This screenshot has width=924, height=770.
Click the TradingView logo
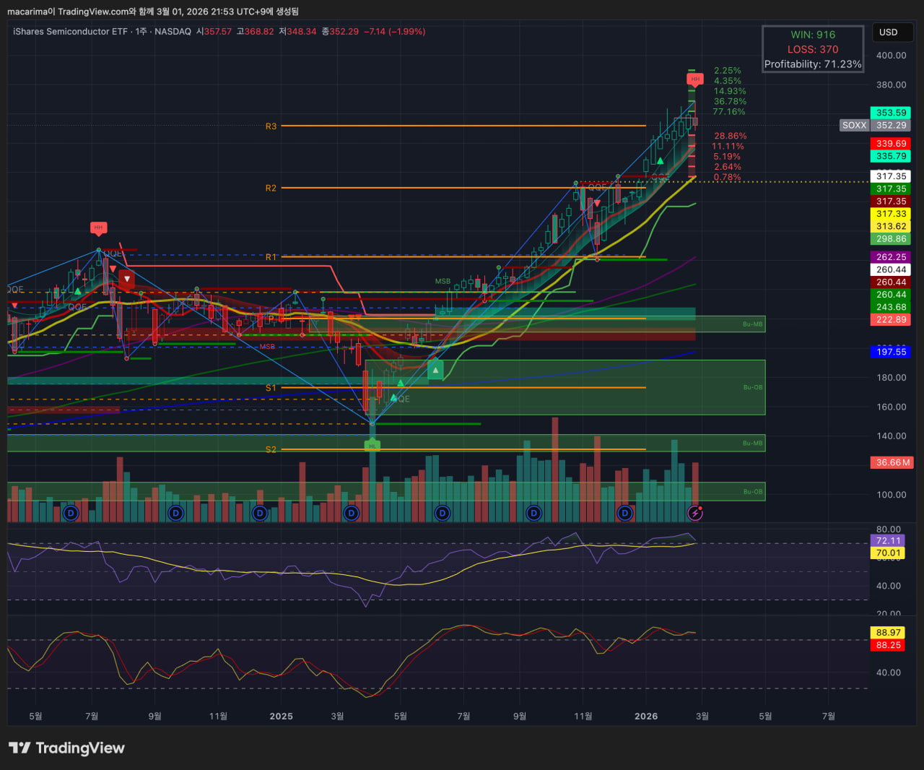pos(66,748)
